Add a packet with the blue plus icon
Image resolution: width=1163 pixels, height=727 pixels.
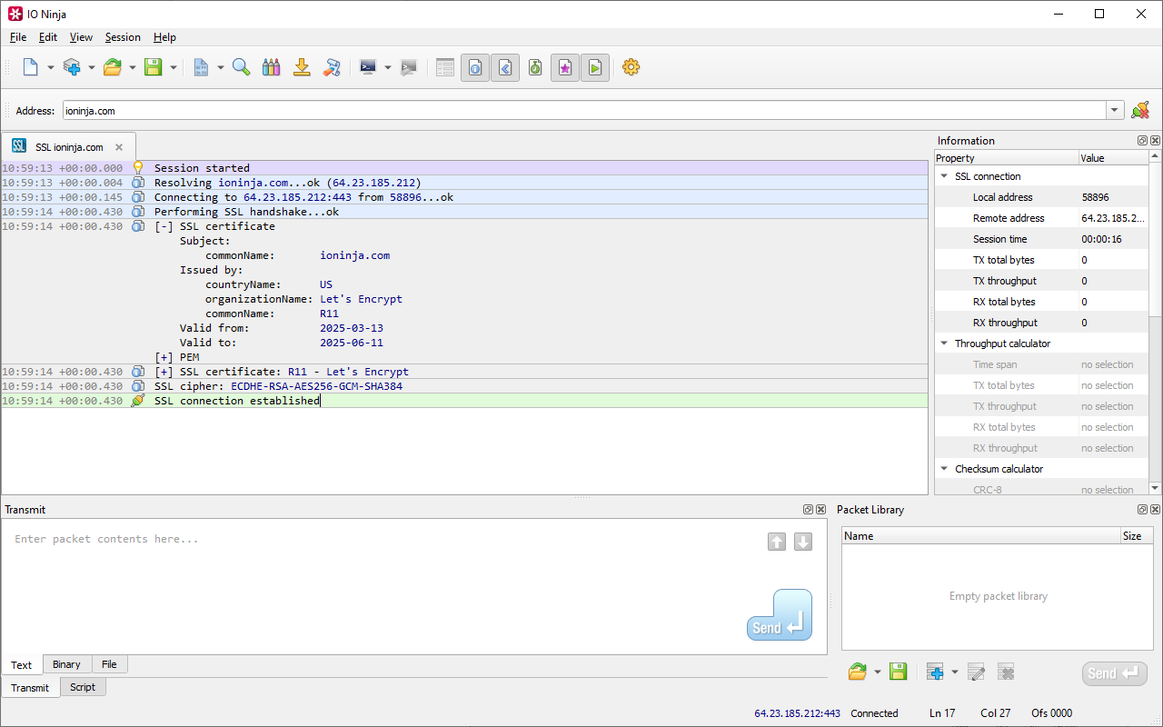935,672
